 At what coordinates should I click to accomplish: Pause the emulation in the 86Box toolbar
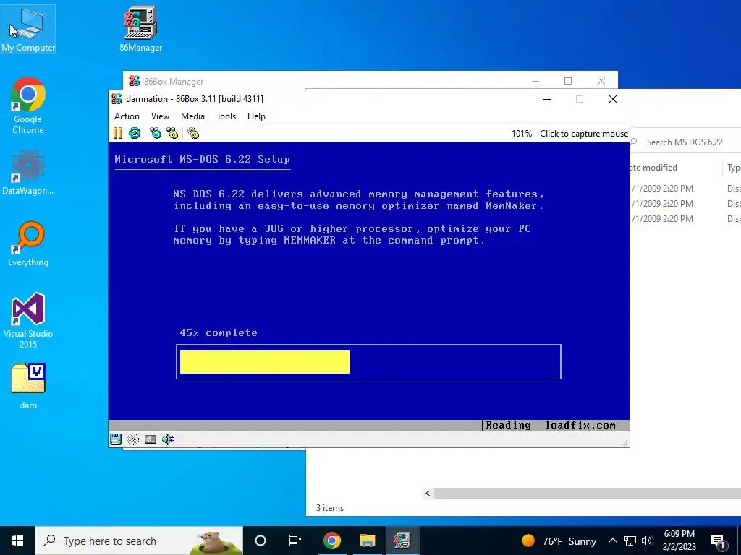[x=118, y=134]
